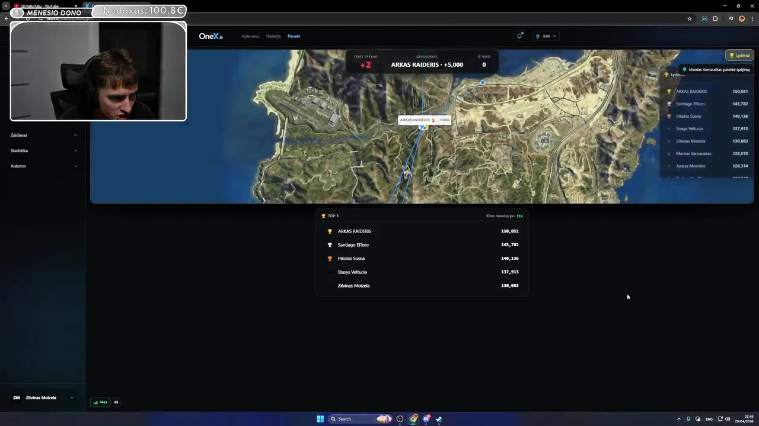Click the browser Back arrow
Viewport: 759px width, 426px height.
pos(6,18)
